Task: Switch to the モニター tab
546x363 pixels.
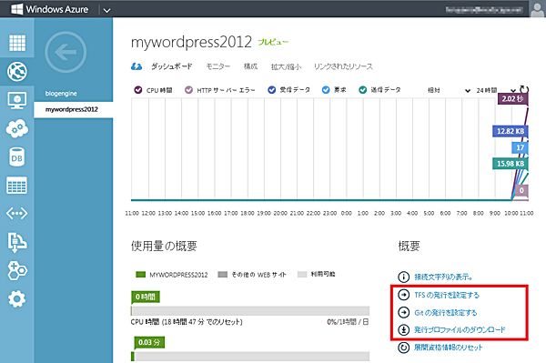Action: 218,66
